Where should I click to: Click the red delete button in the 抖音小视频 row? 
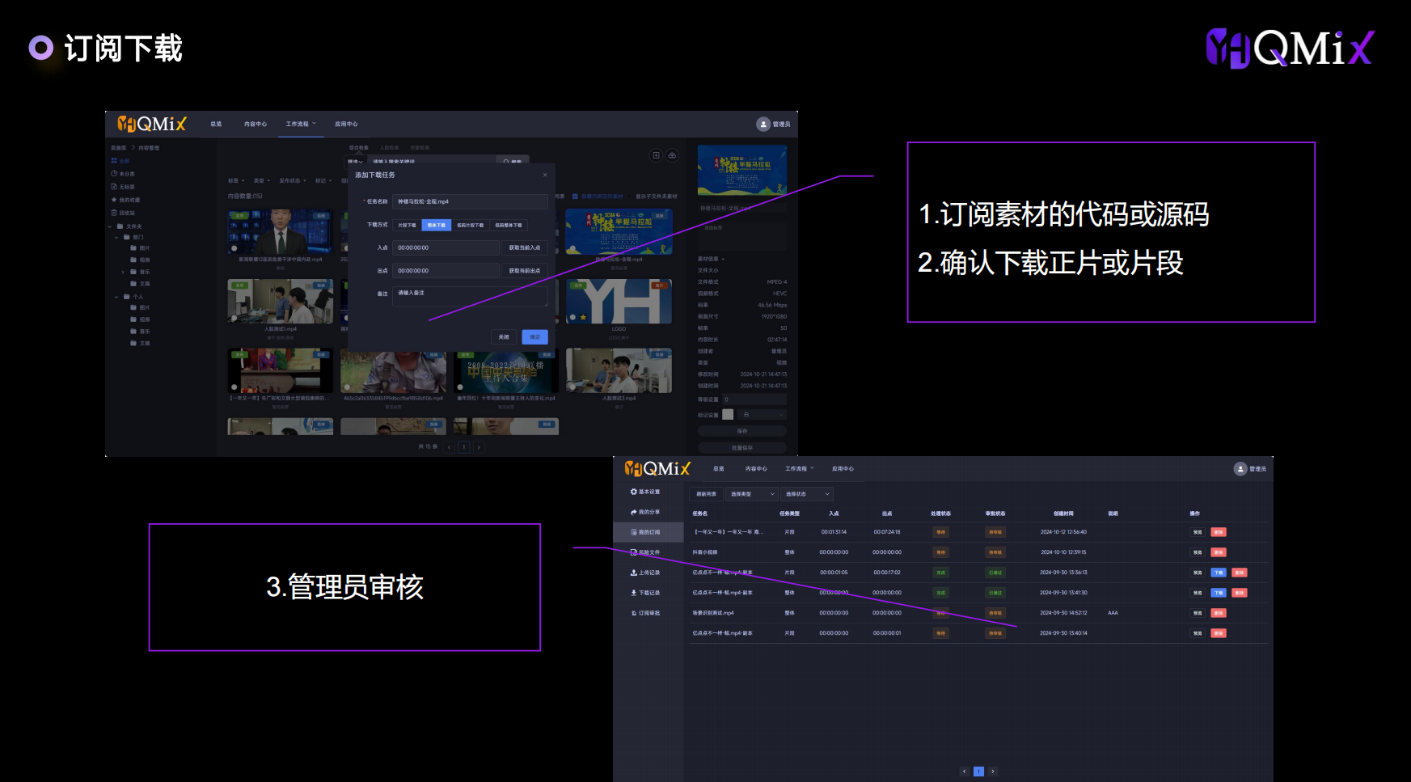click(x=1219, y=552)
